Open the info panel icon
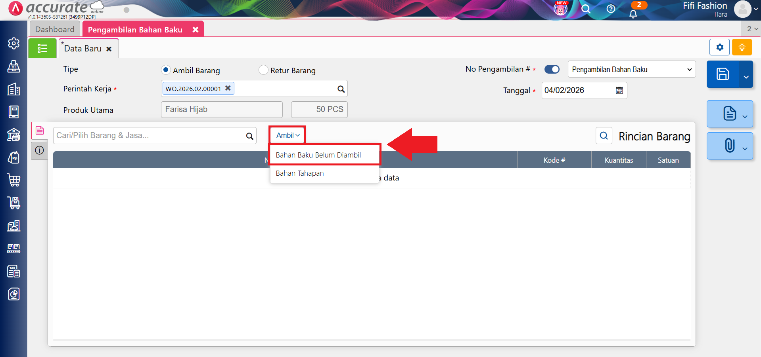 pos(39,150)
